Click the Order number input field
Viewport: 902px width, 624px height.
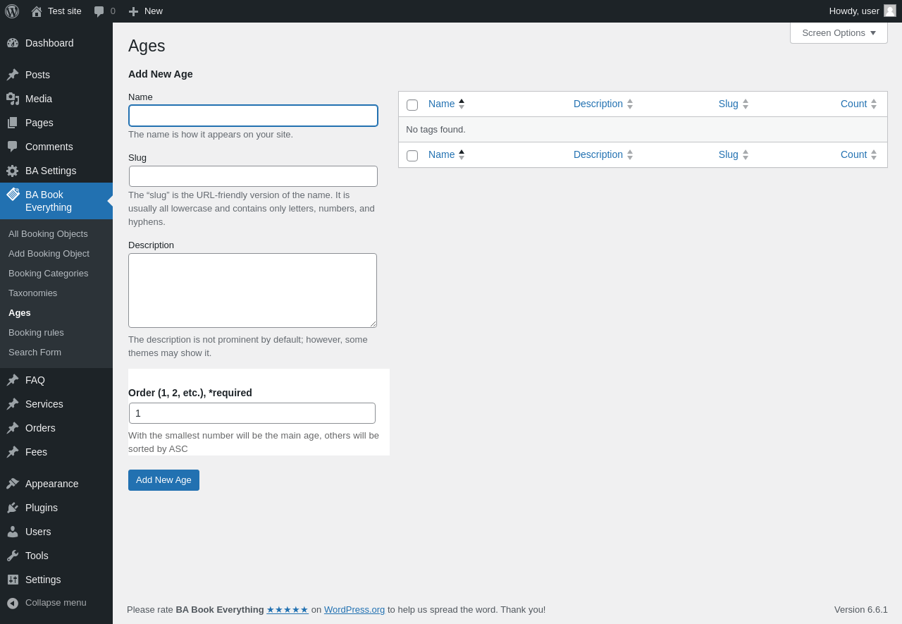pos(252,413)
